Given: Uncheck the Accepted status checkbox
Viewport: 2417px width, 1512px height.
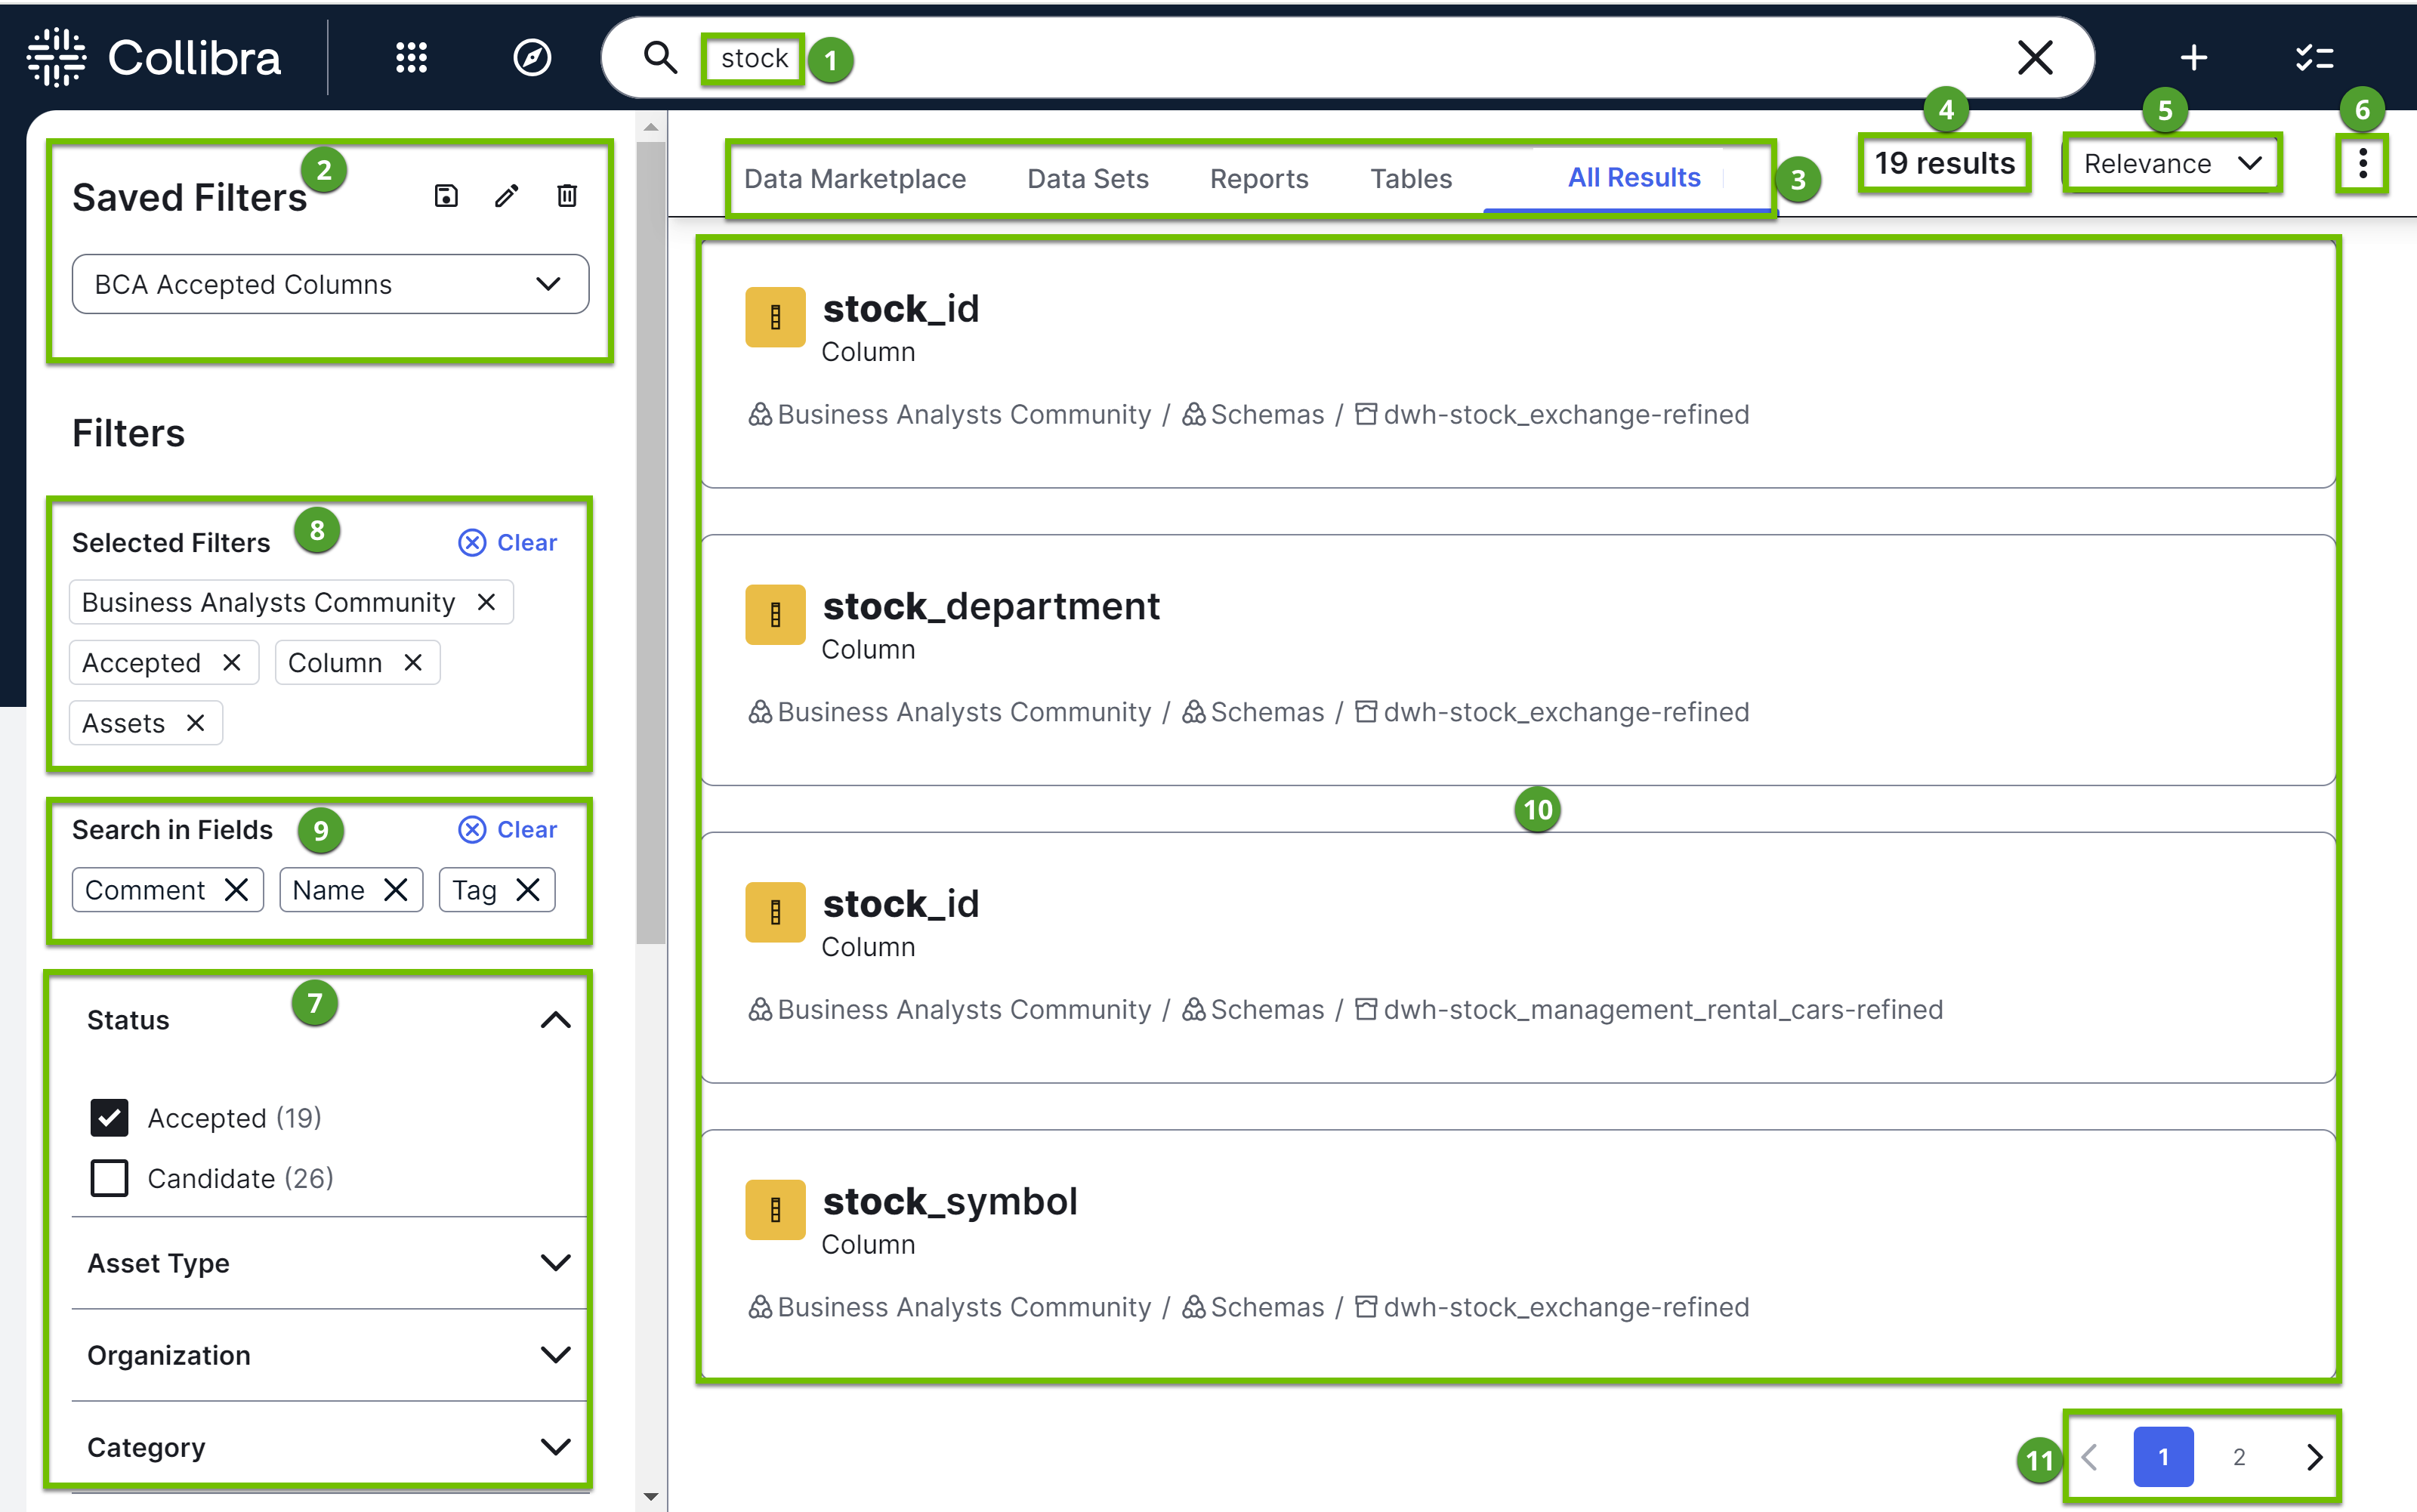Looking at the screenshot, I should (109, 1118).
